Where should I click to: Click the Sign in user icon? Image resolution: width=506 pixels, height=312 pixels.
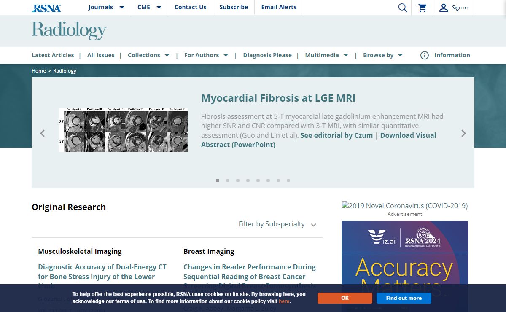click(443, 8)
